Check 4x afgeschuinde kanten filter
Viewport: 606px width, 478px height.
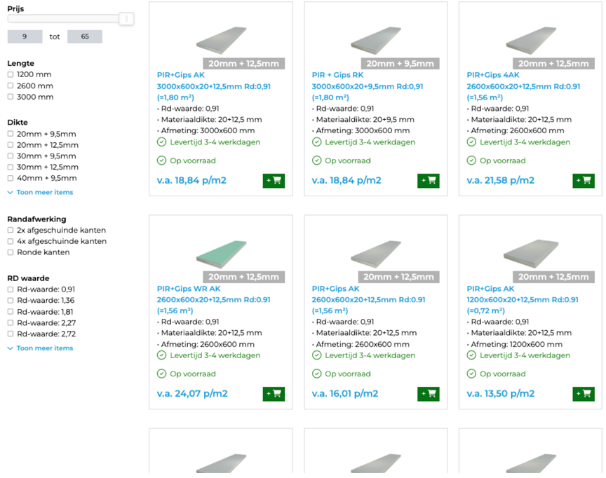11,241
